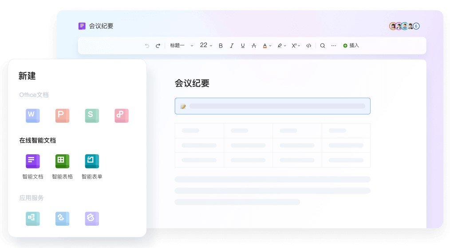Viewport: 450px width, 248px height.
Task: Create a new 智能表格 smart spreadsheet
Action: [62, 161]
